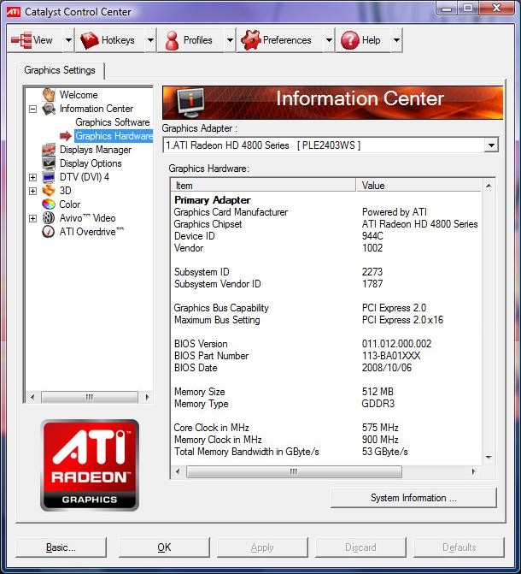Click the OK button
521x574 pixels.
pos(164,547)
